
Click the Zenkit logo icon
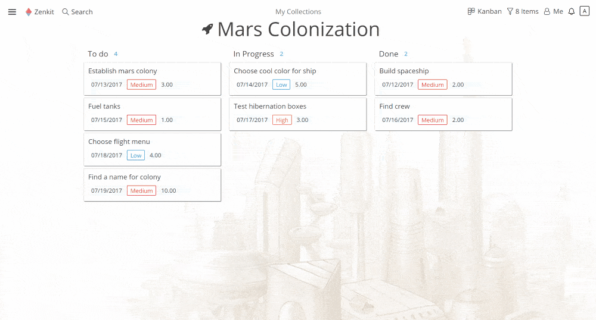pos(29,12)
